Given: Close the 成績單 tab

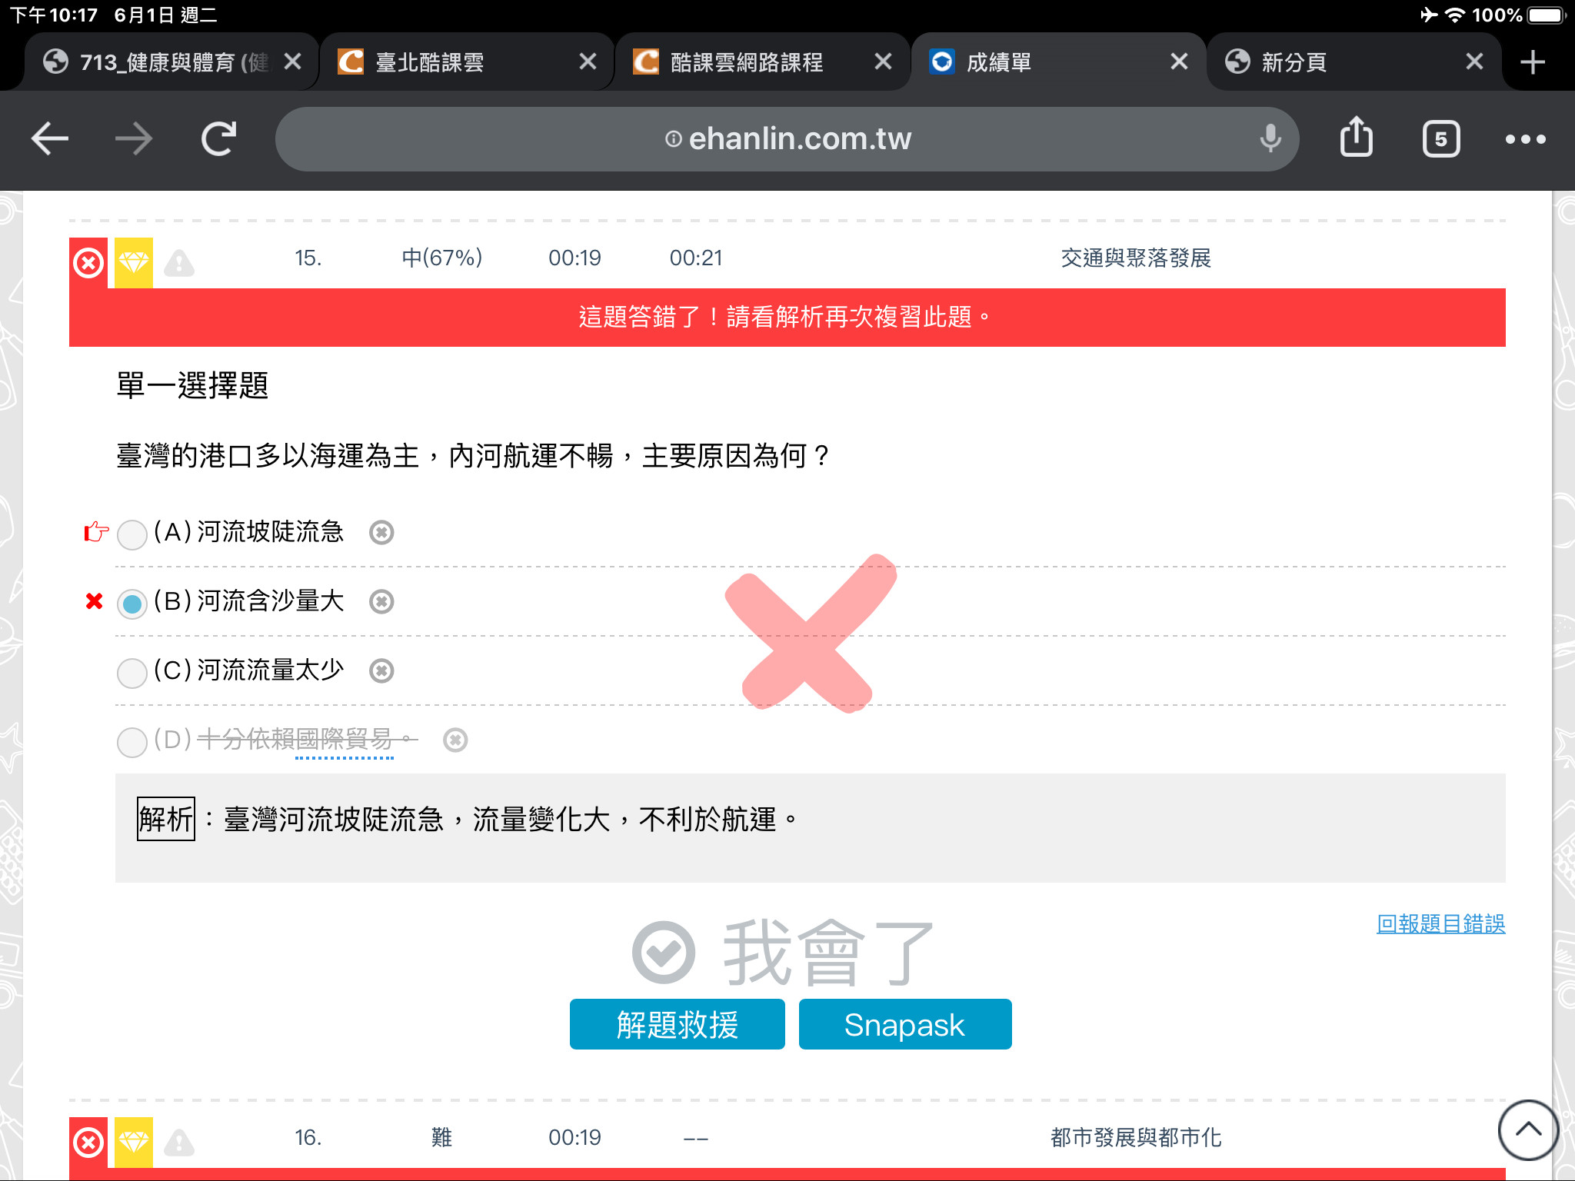Looking at the screenshot, I should [x=1179, y=62].
